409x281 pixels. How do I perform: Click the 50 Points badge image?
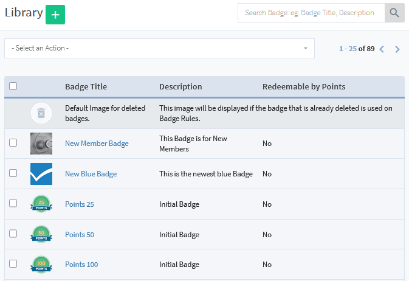point(41,234)
